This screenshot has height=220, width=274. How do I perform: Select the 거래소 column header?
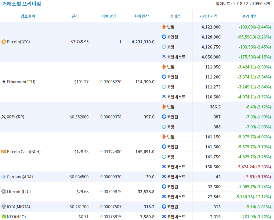pos(175,16)
